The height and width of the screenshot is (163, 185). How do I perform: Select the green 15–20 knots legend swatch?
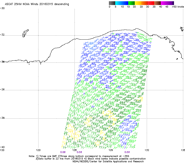click(x=131, y=3)
